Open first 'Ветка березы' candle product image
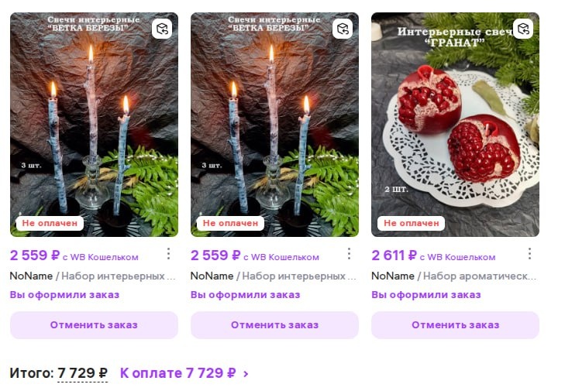 [x=94, y=125]
